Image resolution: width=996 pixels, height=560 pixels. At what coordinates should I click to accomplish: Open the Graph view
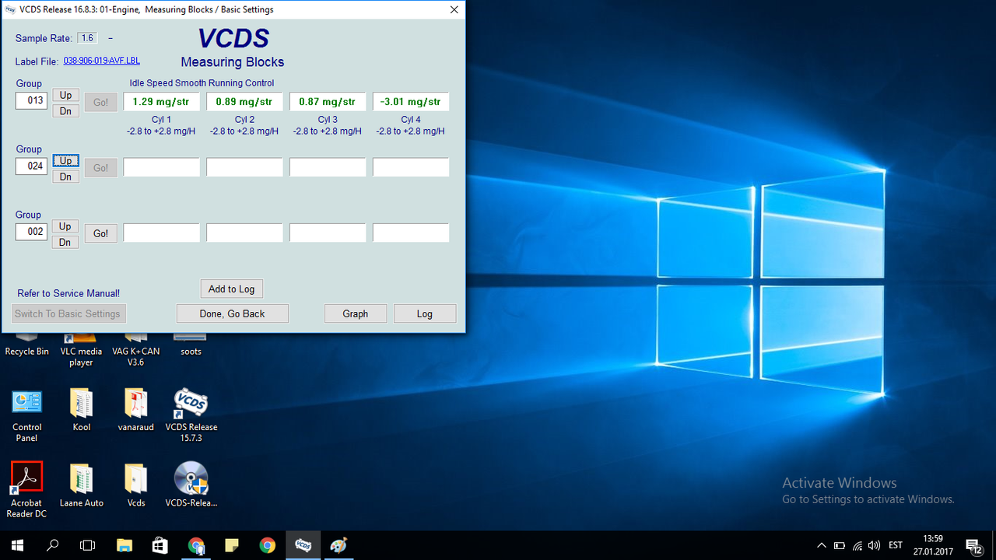pyautogui.click(x=356, y=313)
